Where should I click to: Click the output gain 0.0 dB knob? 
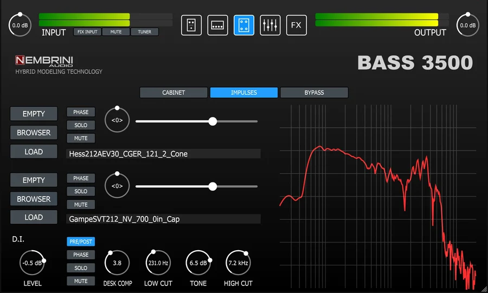click(x=467, y=25)
